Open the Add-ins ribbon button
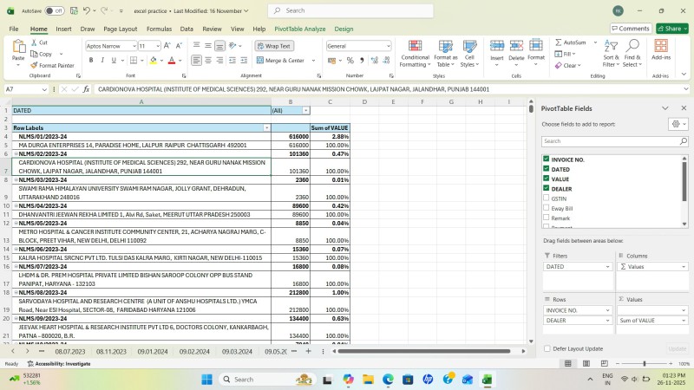Screen dimensions: 694x390 [x=661, y=50]
